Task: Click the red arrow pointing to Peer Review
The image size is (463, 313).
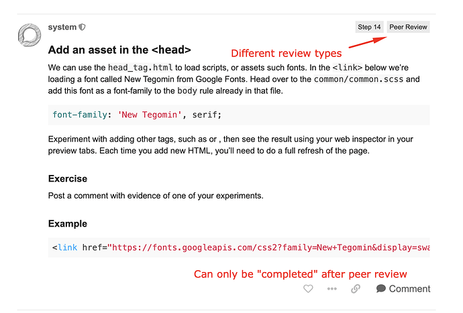Action: (x=368, y=42)
